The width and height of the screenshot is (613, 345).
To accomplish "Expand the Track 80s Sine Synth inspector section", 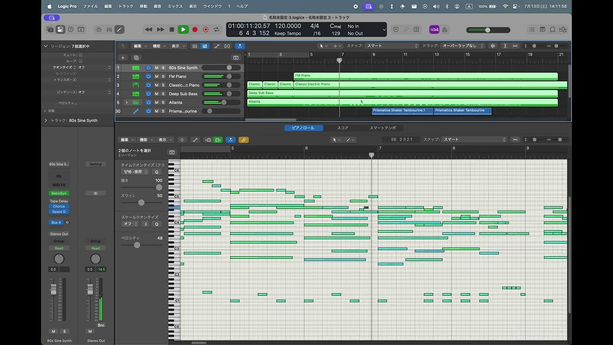I will [x=46, y=120].
